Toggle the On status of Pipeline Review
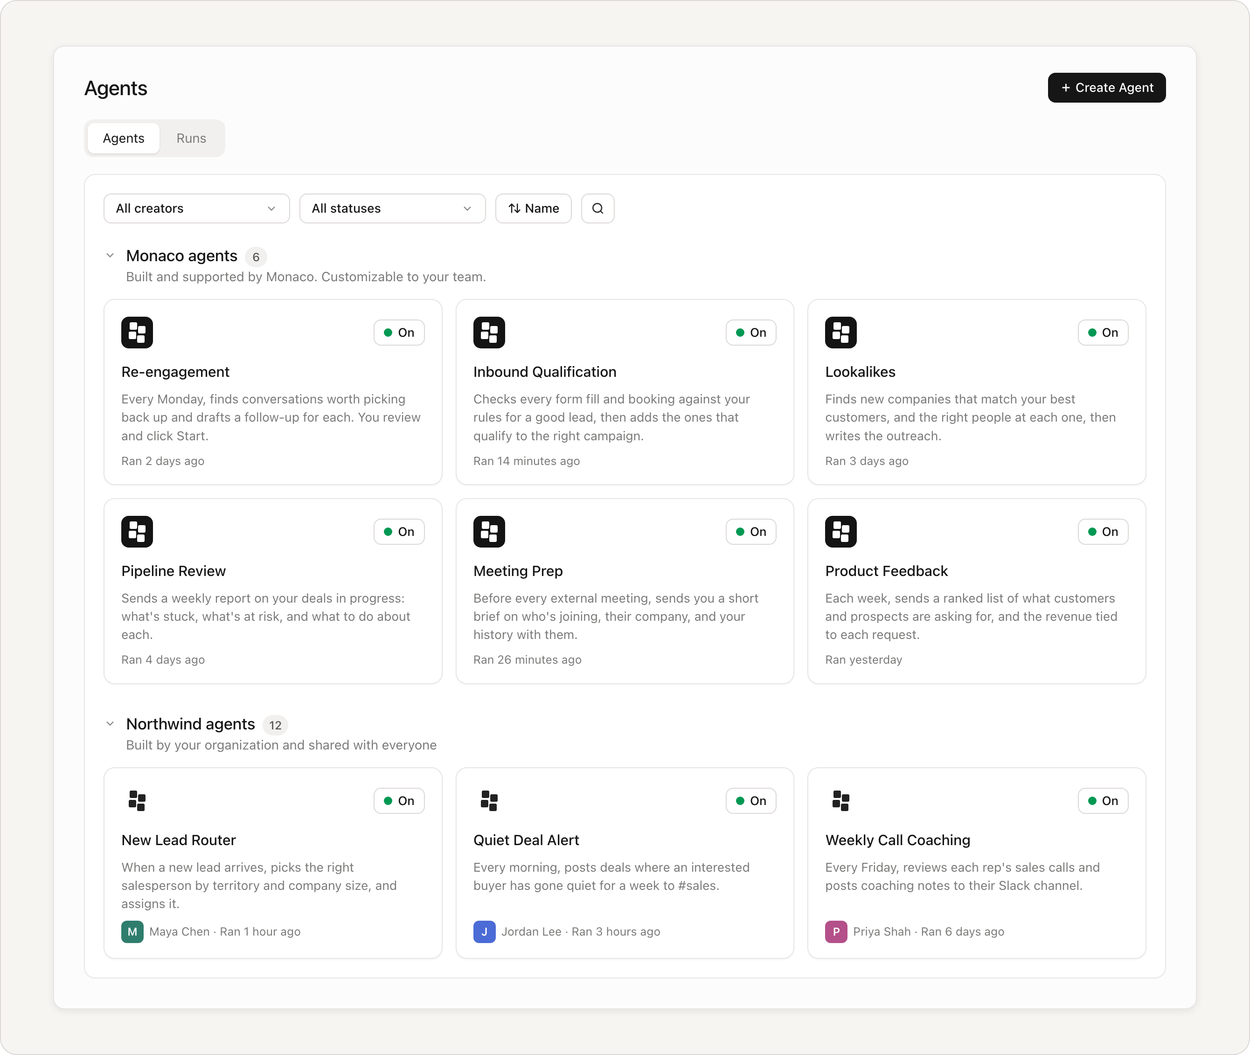Image resolution: width=1250 pixels, height=1055 pixels. click(x=399, y=532)
